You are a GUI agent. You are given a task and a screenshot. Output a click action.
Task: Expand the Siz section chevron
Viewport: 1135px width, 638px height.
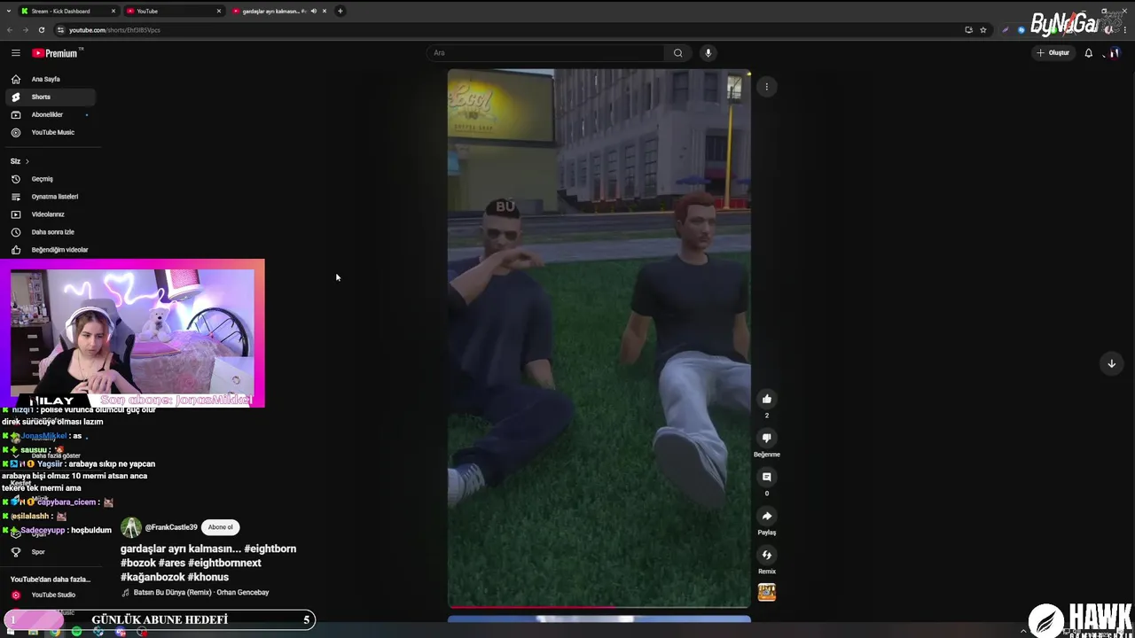(27, 161)
